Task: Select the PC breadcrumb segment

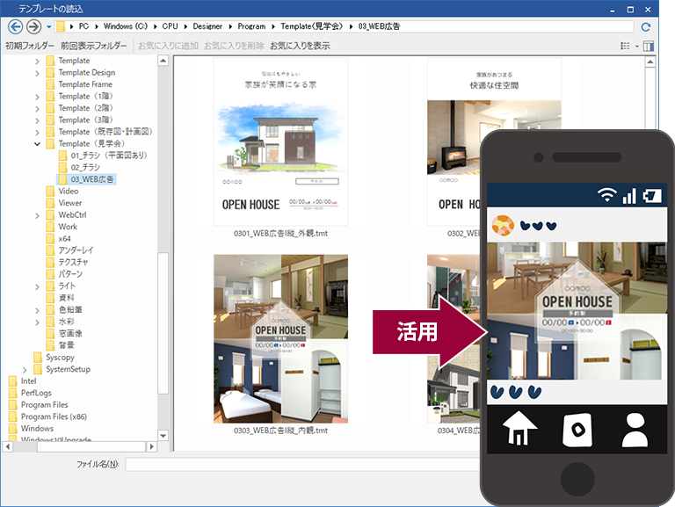Action: [x=84, y=26]
